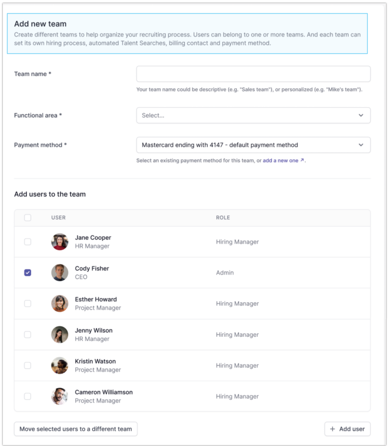Click Cameron Williamson's avatar image
The height and width of the screenshot is (446, 389).
pos(60,396)
